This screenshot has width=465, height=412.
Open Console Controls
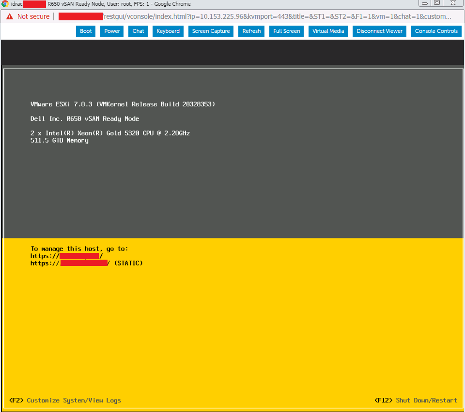coord(436,31)
